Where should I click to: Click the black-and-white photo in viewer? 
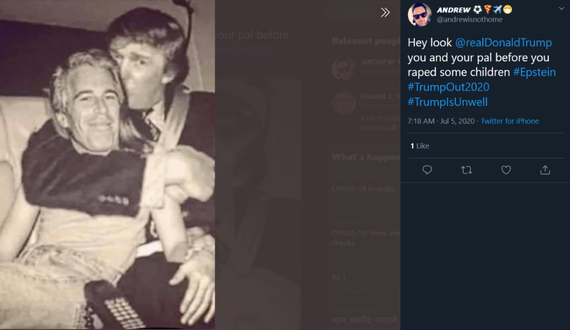click(x=107, y=166)
